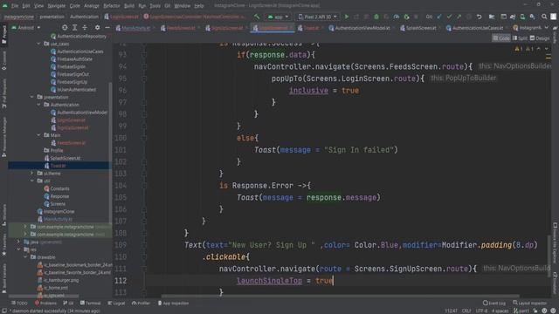Screen dimensions: 559x314
Task: Open the File menu
Action: pos(15,6)
